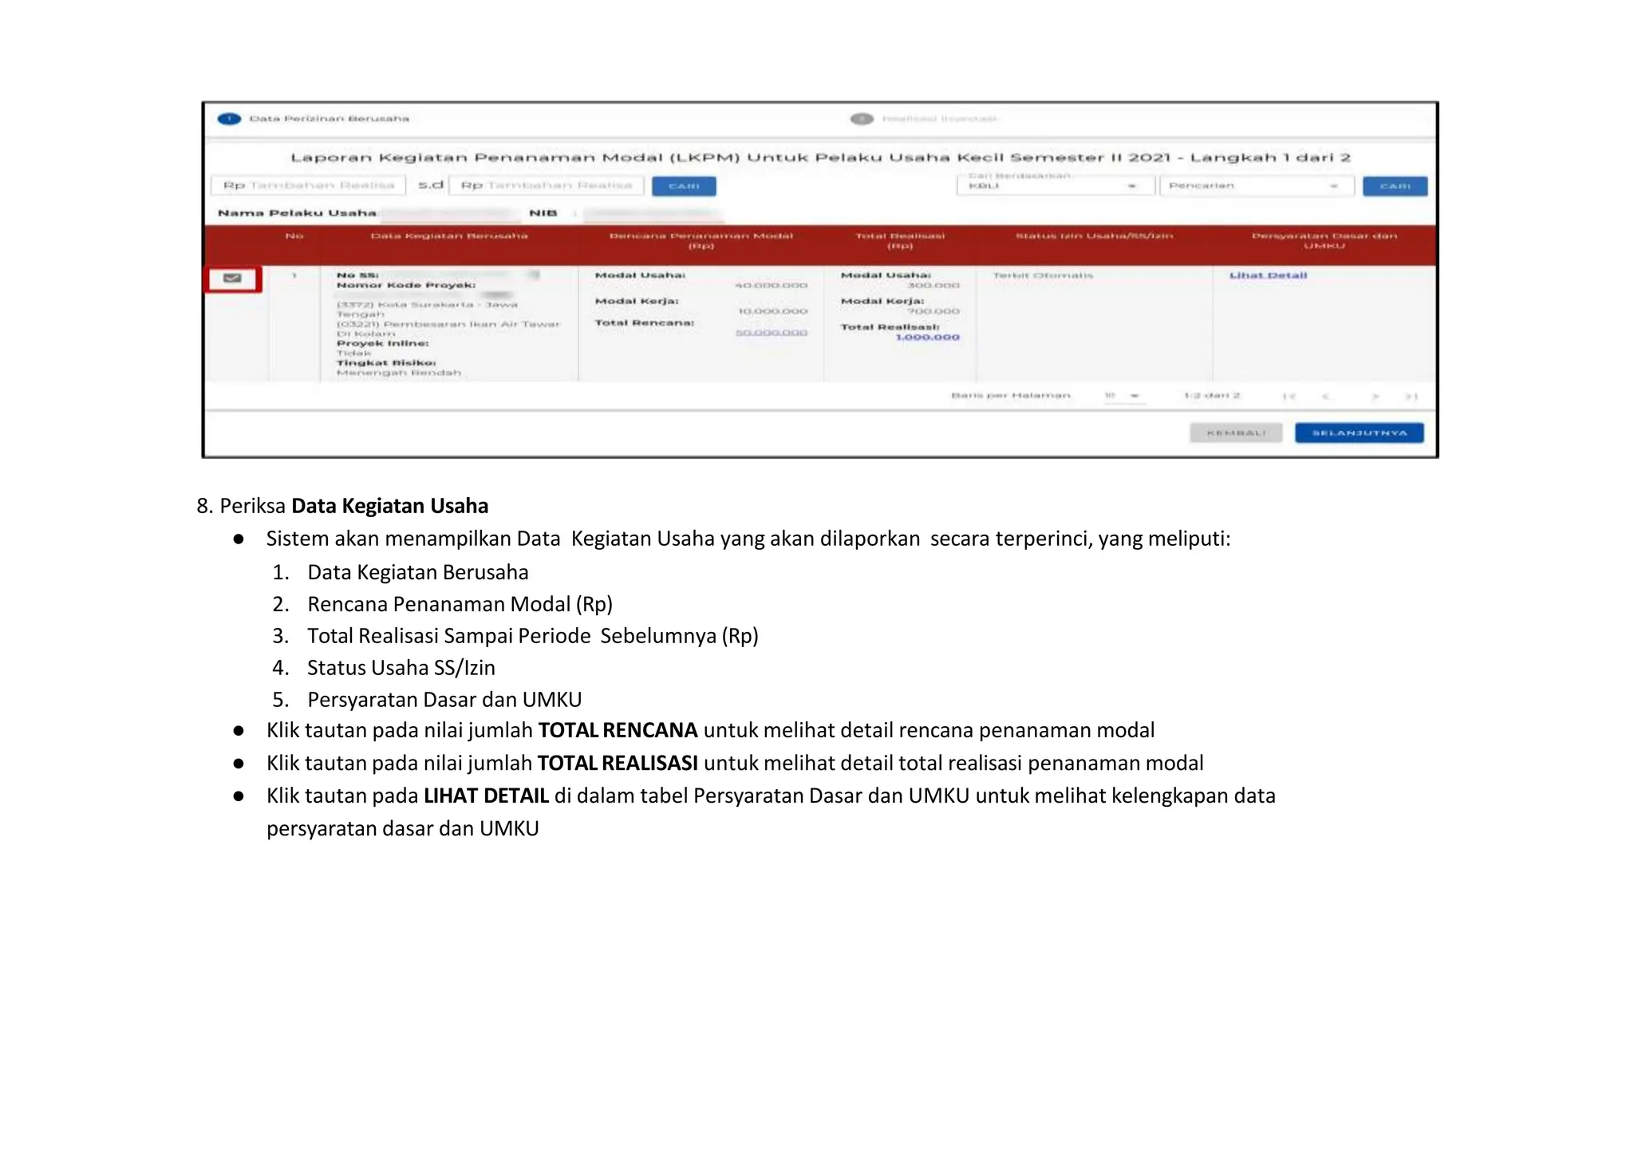The image size is (1634, 1157).
Task: Go to next page arrow icon
Action: [x=1375, y=396]
